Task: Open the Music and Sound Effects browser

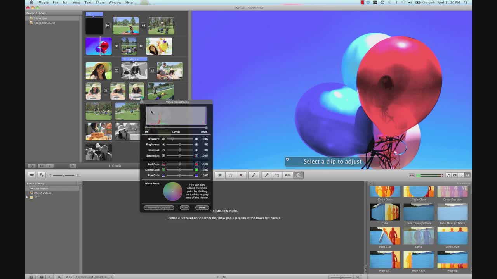Action: click(x=448, y=175)
